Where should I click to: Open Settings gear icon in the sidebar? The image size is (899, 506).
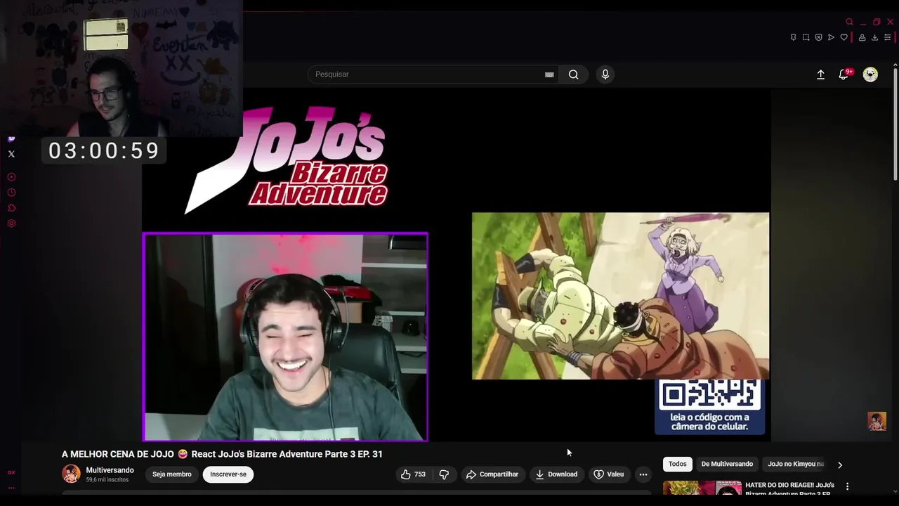pyautogui.click(x=11, y=223)
